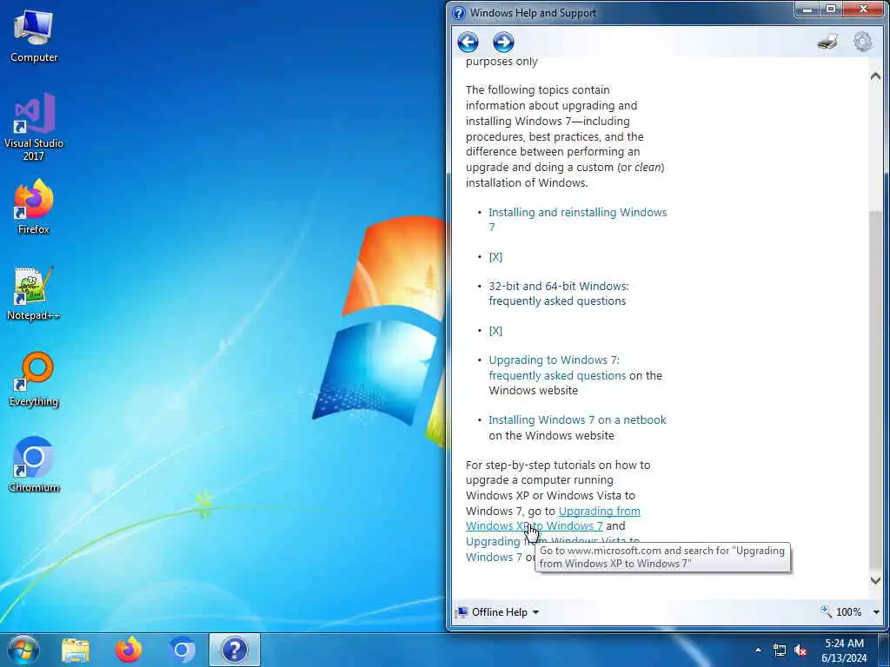Print the current help topic

pos(827,42)
